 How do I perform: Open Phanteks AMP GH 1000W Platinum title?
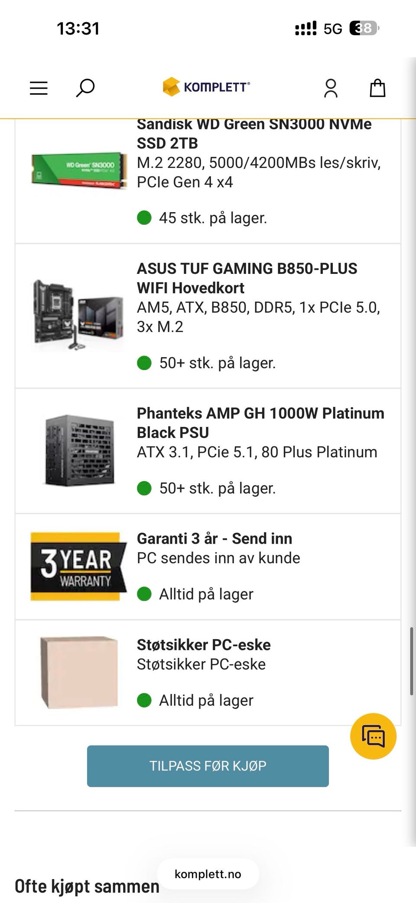point(260,423)
